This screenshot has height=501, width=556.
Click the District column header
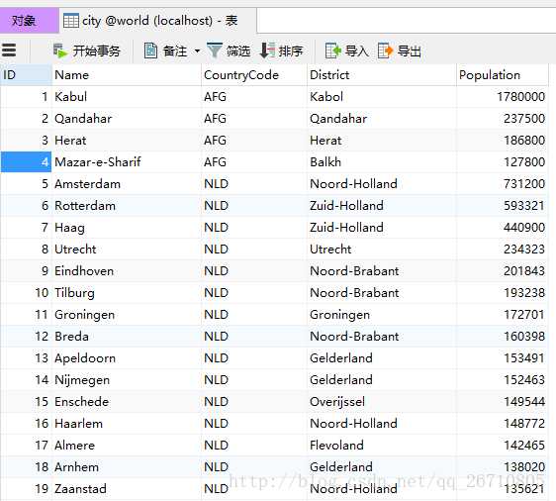pos(382,75)
